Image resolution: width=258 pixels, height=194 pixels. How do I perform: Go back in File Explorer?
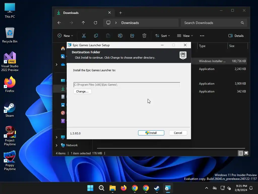point(59,23)
